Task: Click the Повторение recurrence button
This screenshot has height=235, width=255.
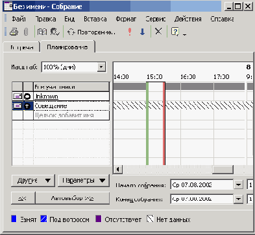Action: 91,32
